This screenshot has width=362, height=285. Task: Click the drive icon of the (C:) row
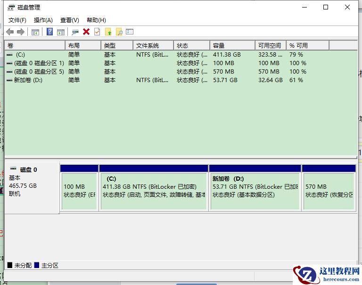tap(9, 55)
